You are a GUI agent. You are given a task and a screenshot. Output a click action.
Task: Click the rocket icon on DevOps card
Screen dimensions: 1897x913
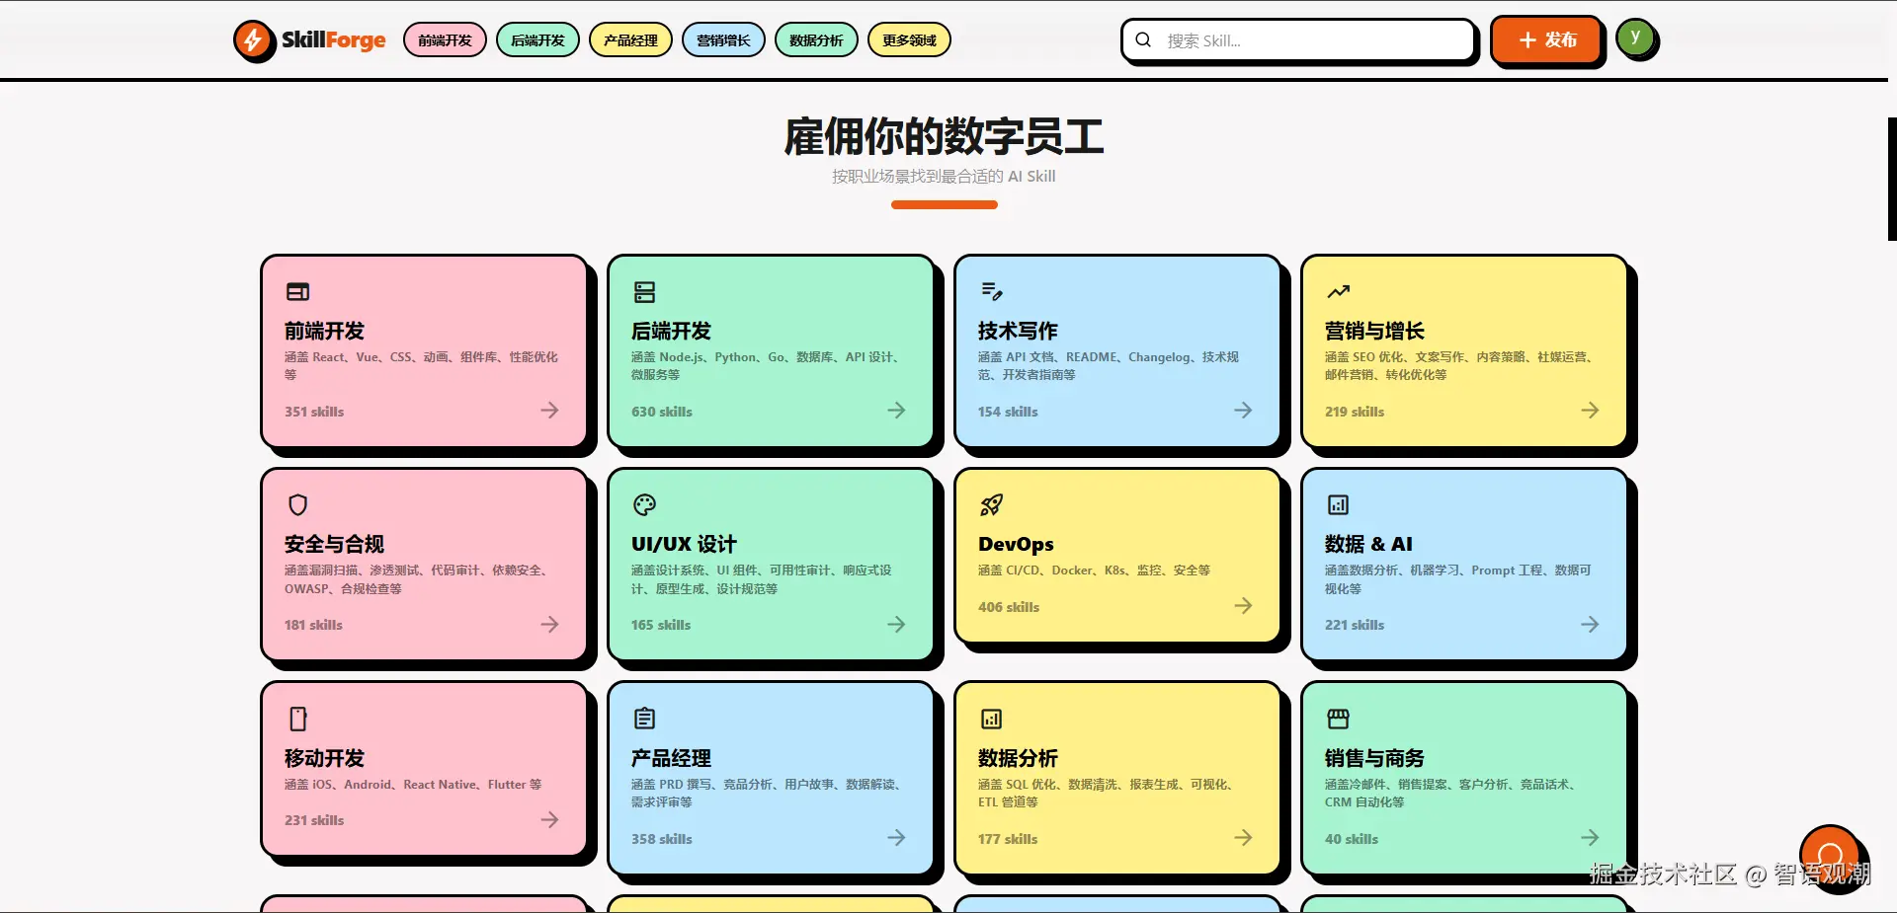point(991,505)
